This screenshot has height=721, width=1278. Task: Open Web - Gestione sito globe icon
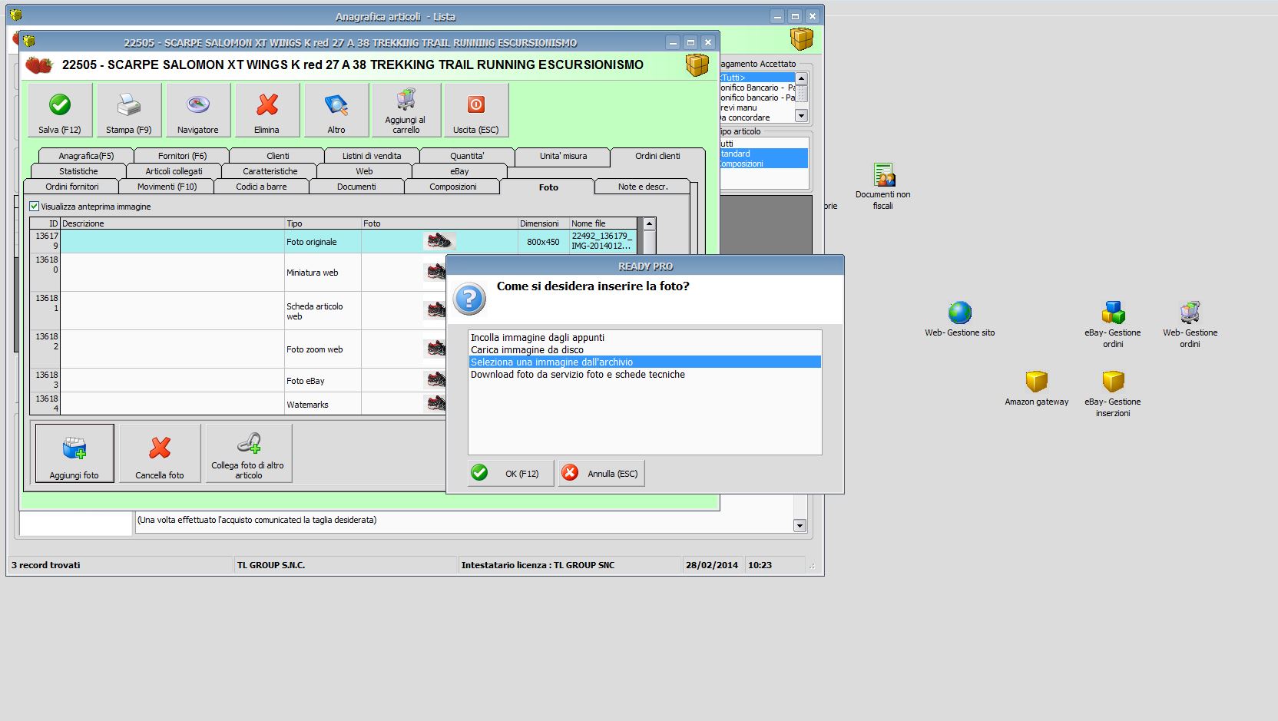[960, 313]
